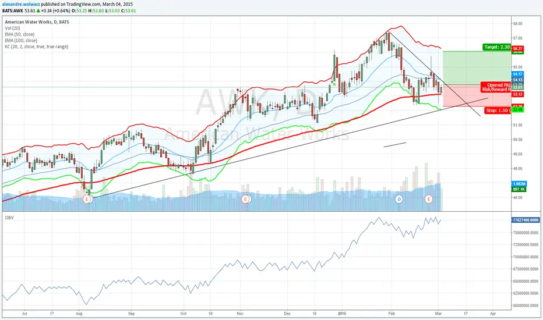
Task: Click the earnings marker dated early August
Action: 87,199
